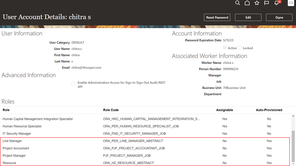
Task: Click the Edit button
Action: (x=248, y=18)
